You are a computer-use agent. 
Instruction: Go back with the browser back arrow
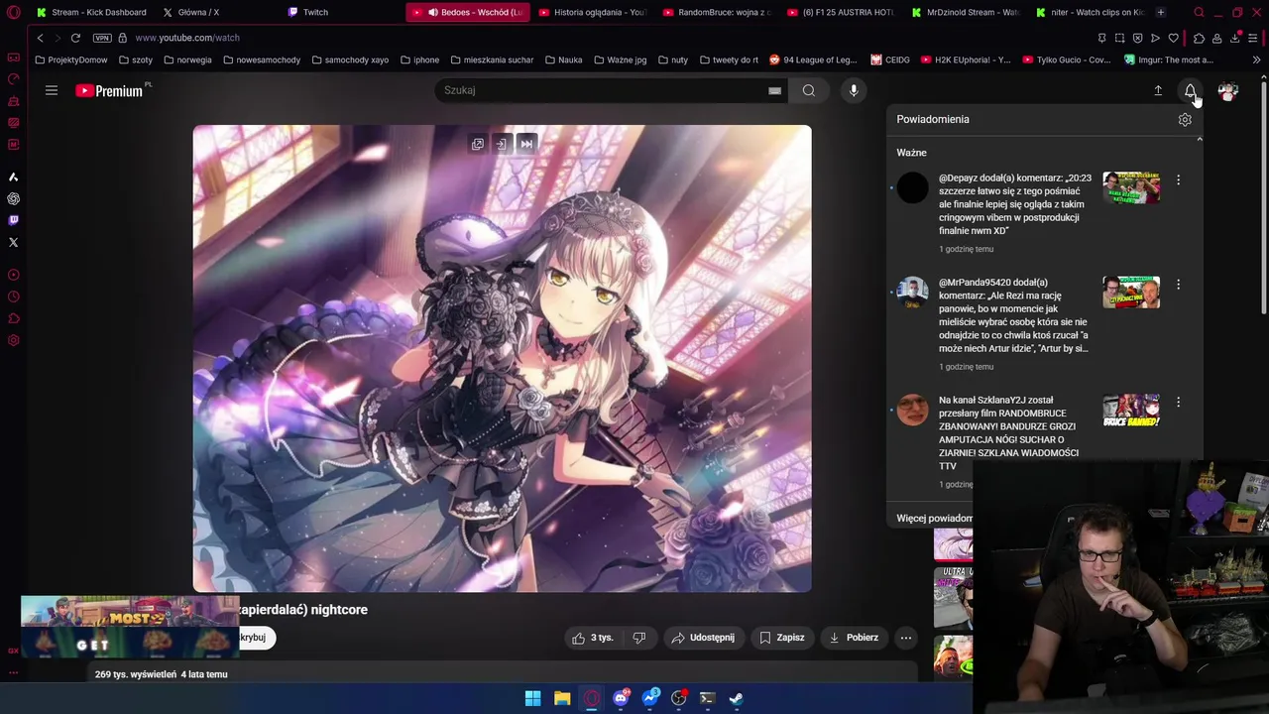(40, 38)
